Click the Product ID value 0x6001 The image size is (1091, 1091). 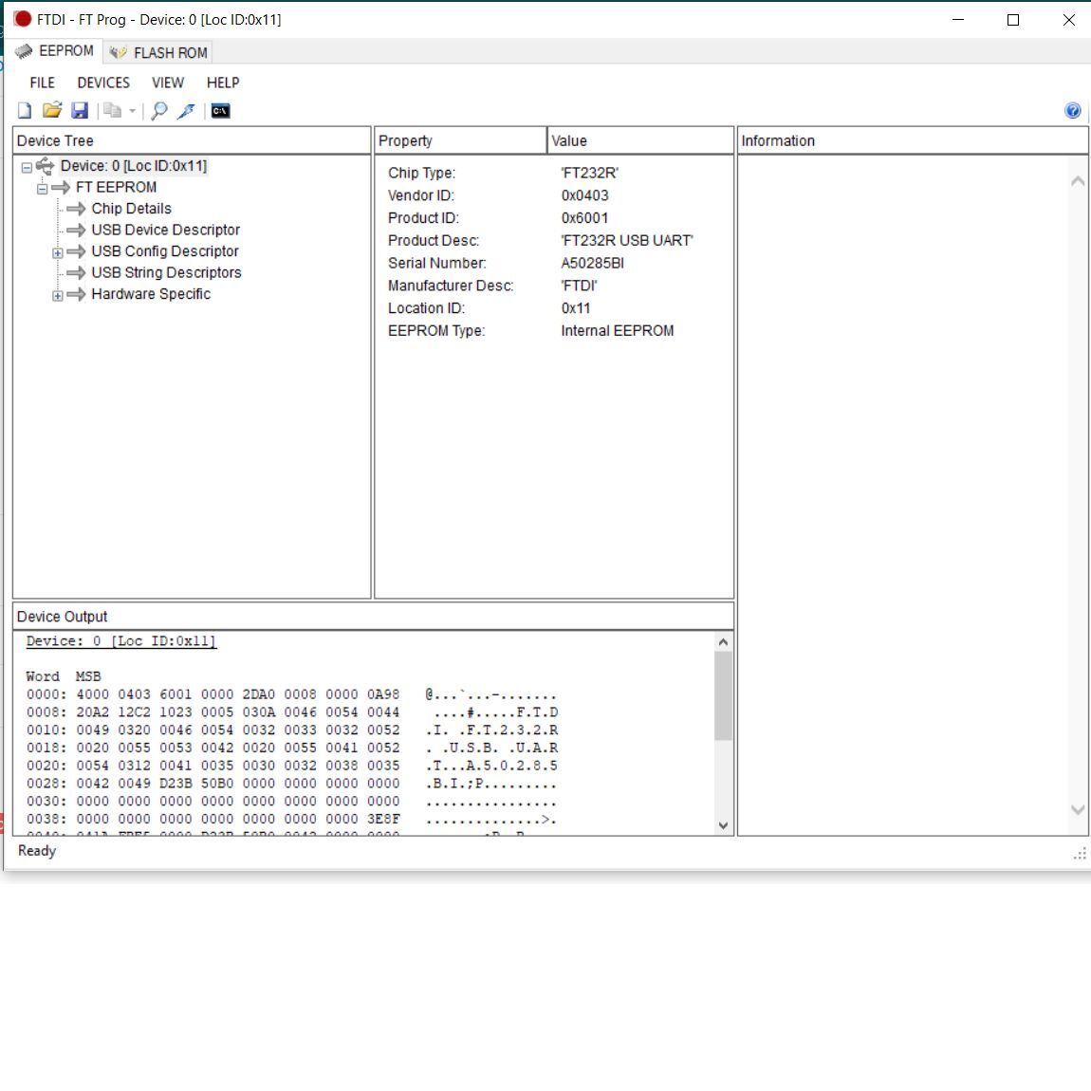click(584, 218)
